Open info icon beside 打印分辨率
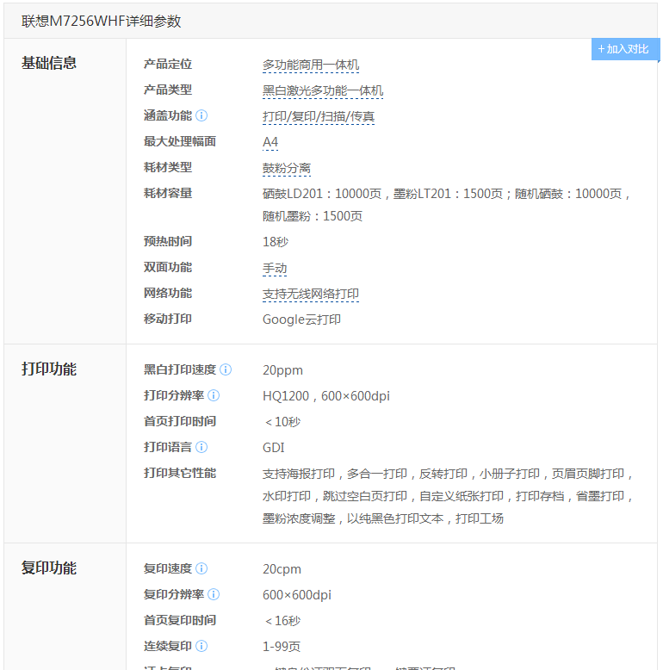 coord(214,395)
